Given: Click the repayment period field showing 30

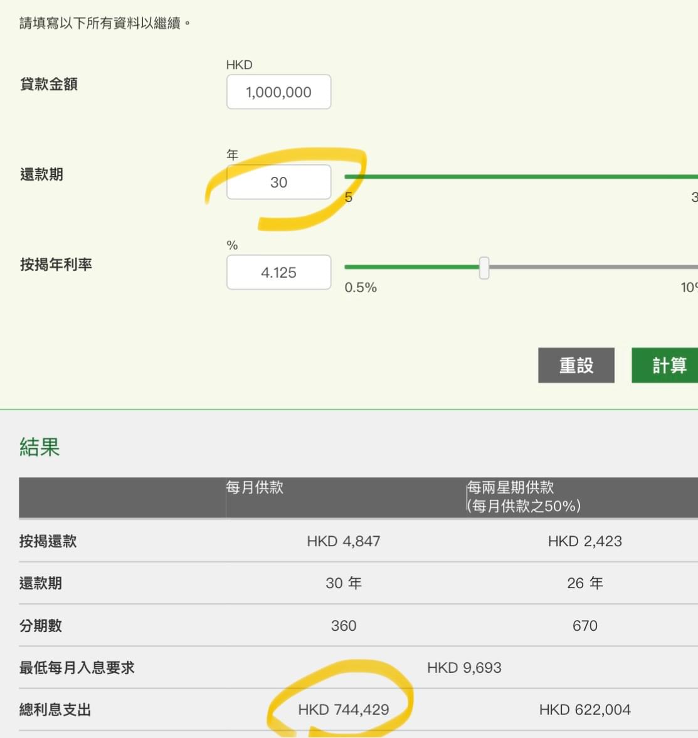Looking at the screenshot, I should [278, 182].
